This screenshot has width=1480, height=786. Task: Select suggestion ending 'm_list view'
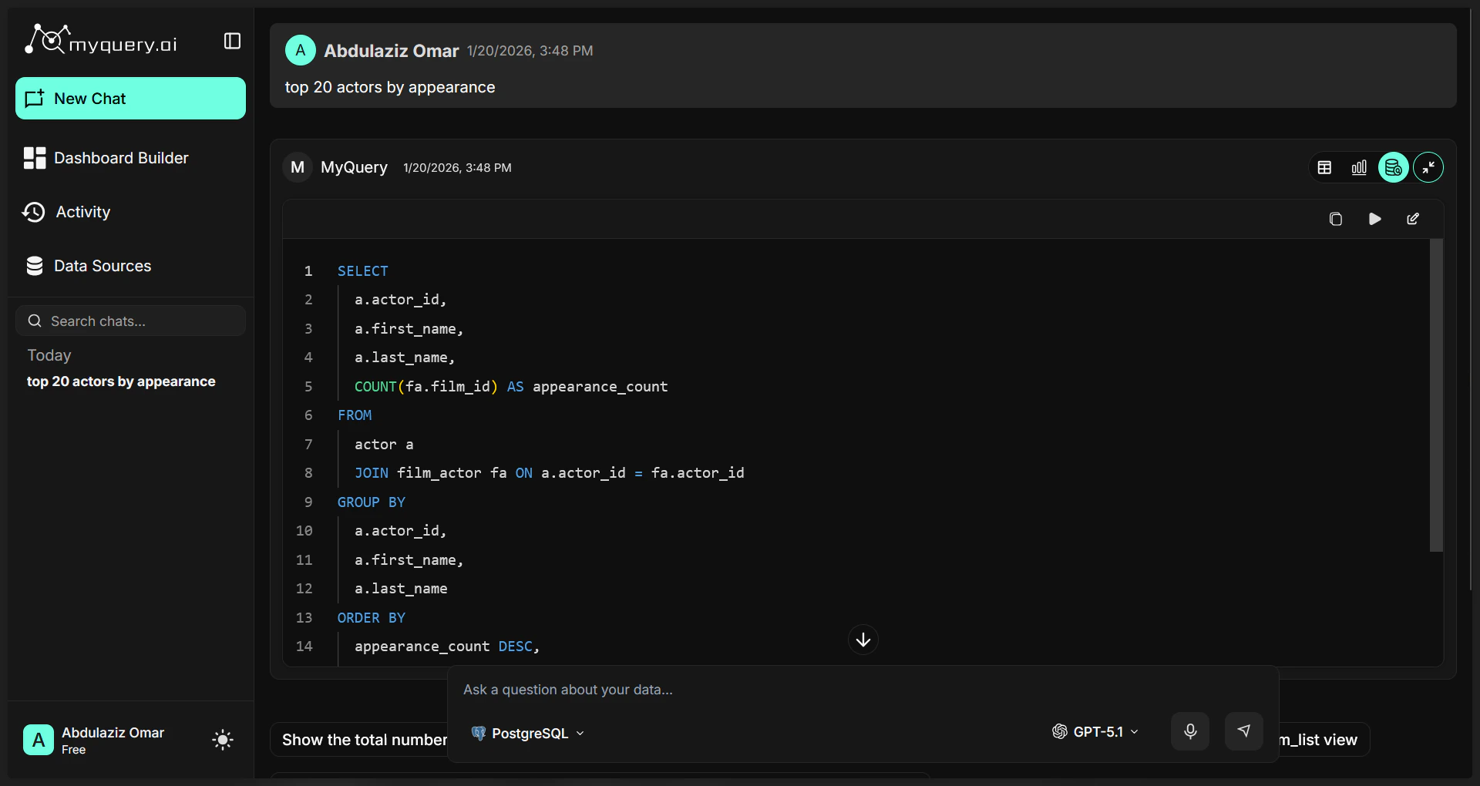point(1324,740)
